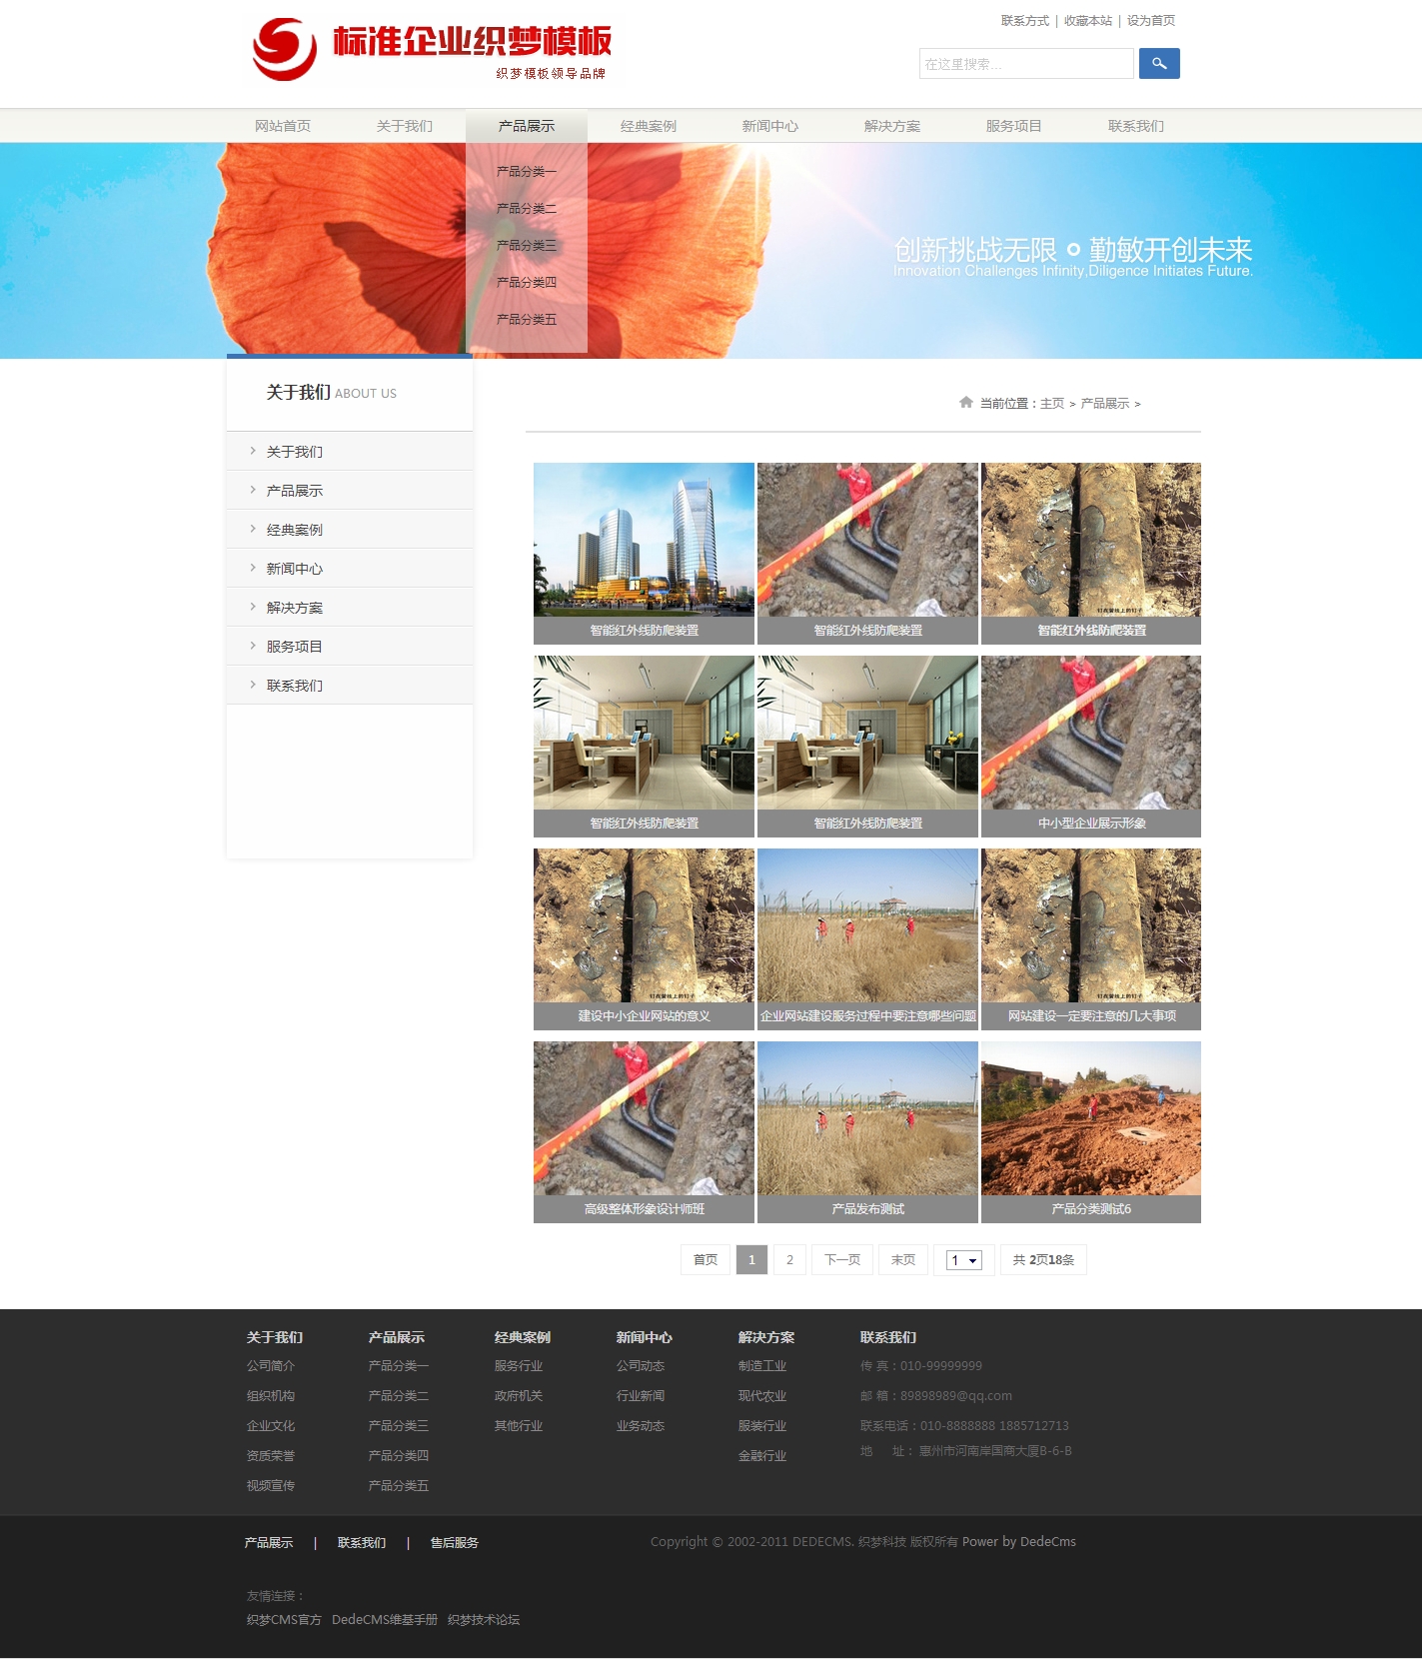Open the page number dropdown in pagination
The image size is (1422, 1659).
pos(964,1260)
